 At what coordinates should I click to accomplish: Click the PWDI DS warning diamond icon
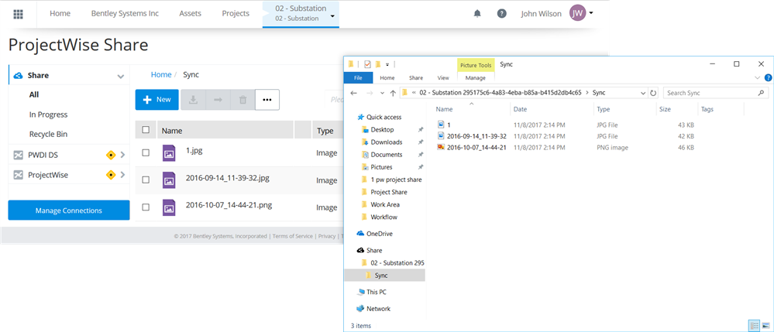pyautogui.click(x=111, y=155)
